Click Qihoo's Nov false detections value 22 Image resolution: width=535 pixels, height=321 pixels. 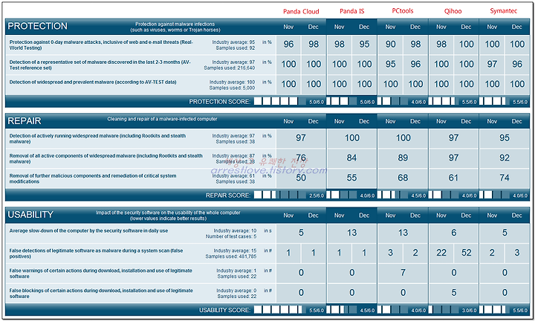pos(441,253)
